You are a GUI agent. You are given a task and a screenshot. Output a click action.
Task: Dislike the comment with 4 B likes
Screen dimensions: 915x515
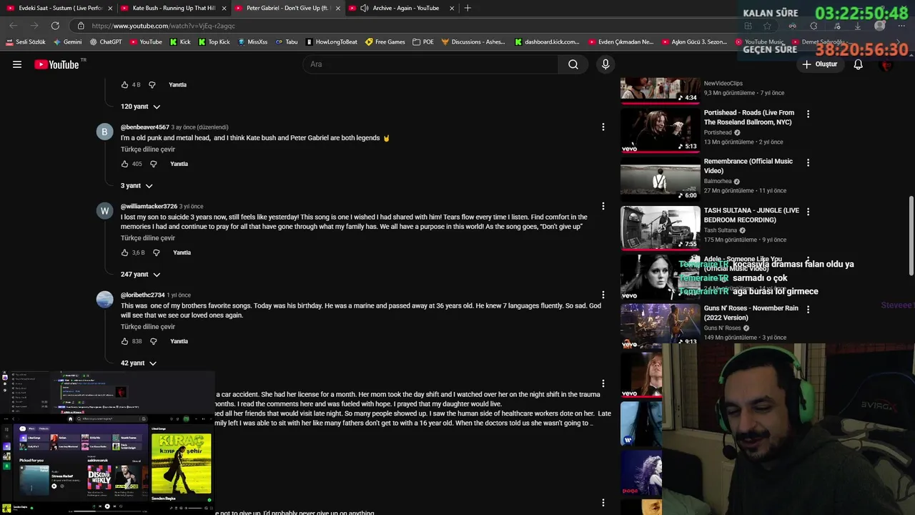pos(152,84)
